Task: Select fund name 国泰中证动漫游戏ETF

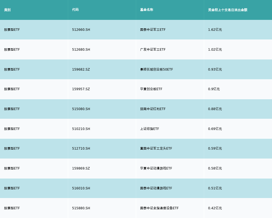Action: [156, 188]
